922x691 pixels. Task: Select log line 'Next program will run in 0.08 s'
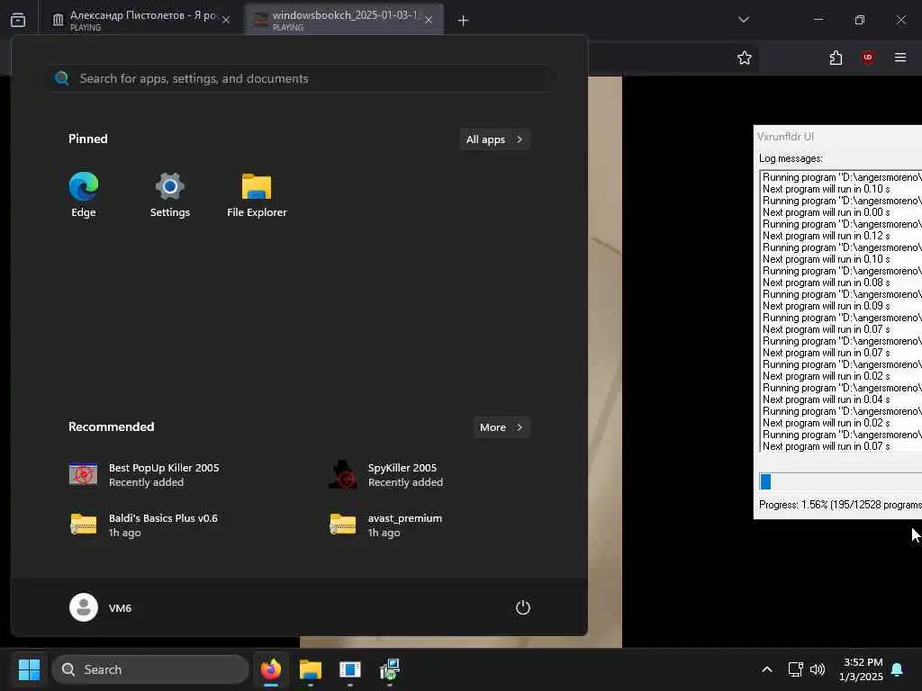tap(827, 283)
